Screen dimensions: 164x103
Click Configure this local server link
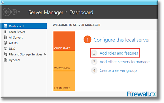pyautogui.click(x=122, y=40)
